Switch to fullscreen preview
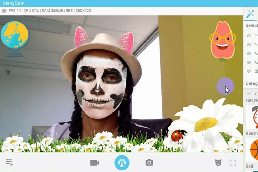The width and height of the screenshot is (258, 172). (233, 163)
